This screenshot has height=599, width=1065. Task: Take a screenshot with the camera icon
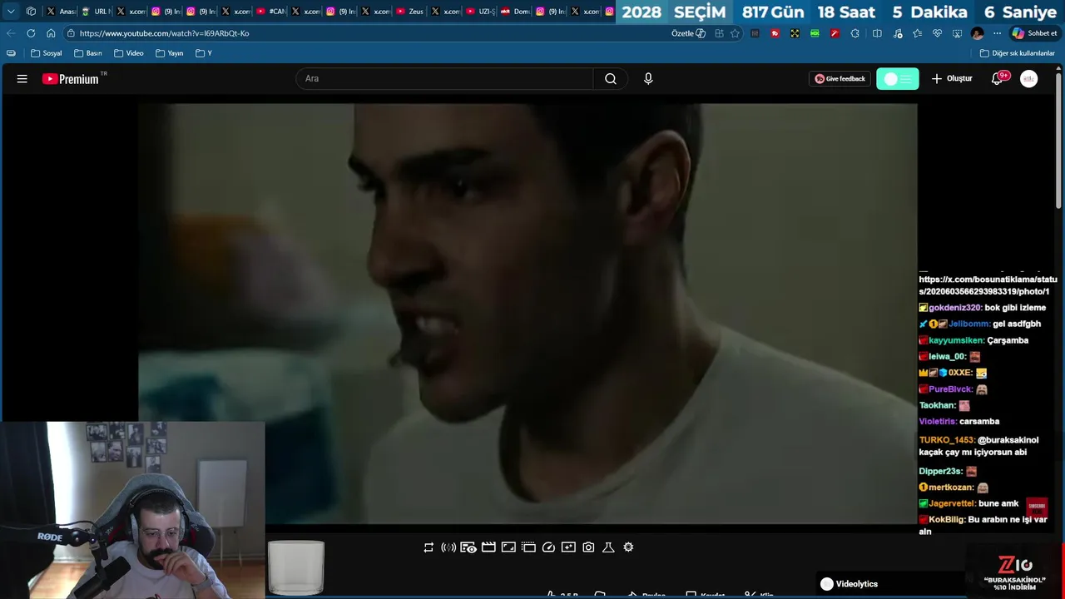click(588, 547)
